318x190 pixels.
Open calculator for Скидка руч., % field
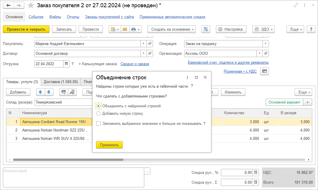coord(256,173)
